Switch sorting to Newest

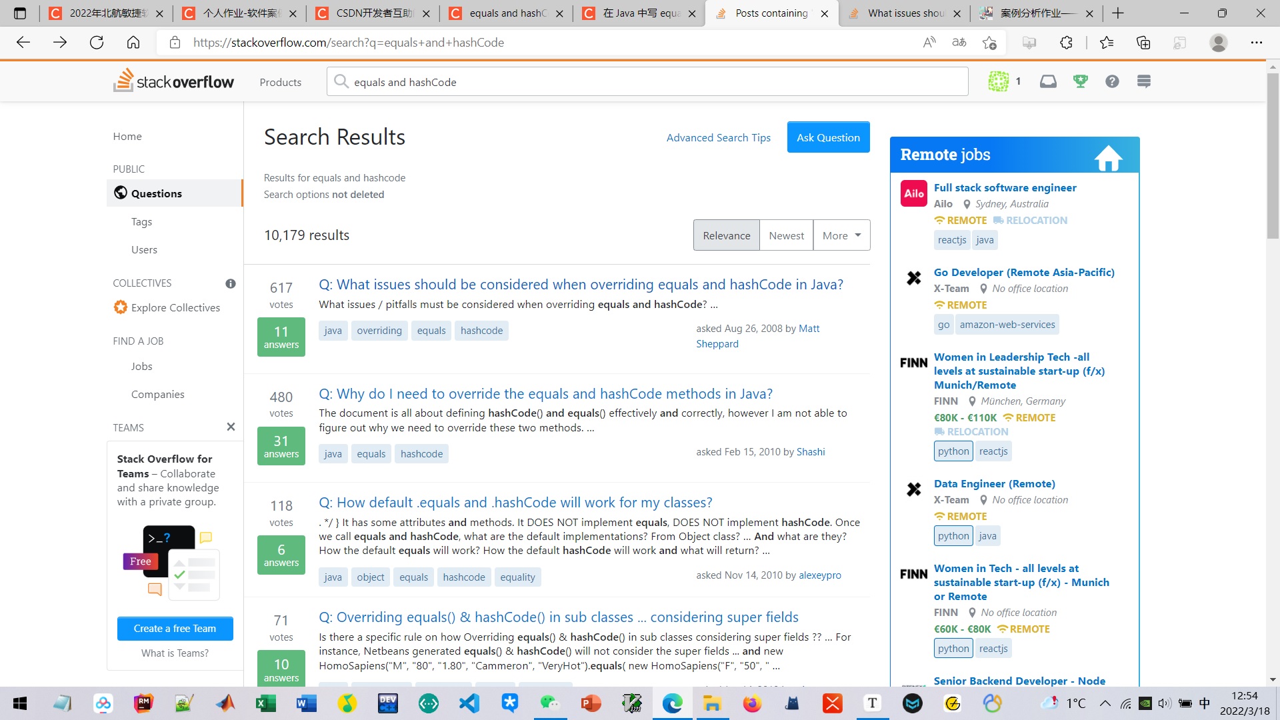[786, 235]
